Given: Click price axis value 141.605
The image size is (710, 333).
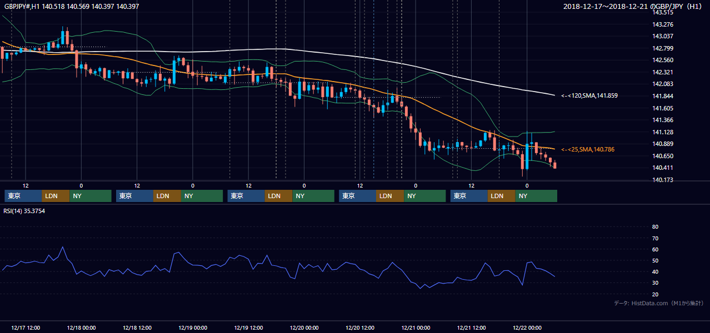Looking at the screenshot, I should [x=663, y=108].
